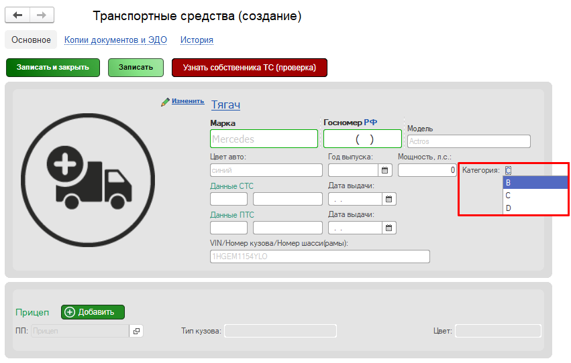Switch to История tab
571x363 pixels.
pos(197,40)
